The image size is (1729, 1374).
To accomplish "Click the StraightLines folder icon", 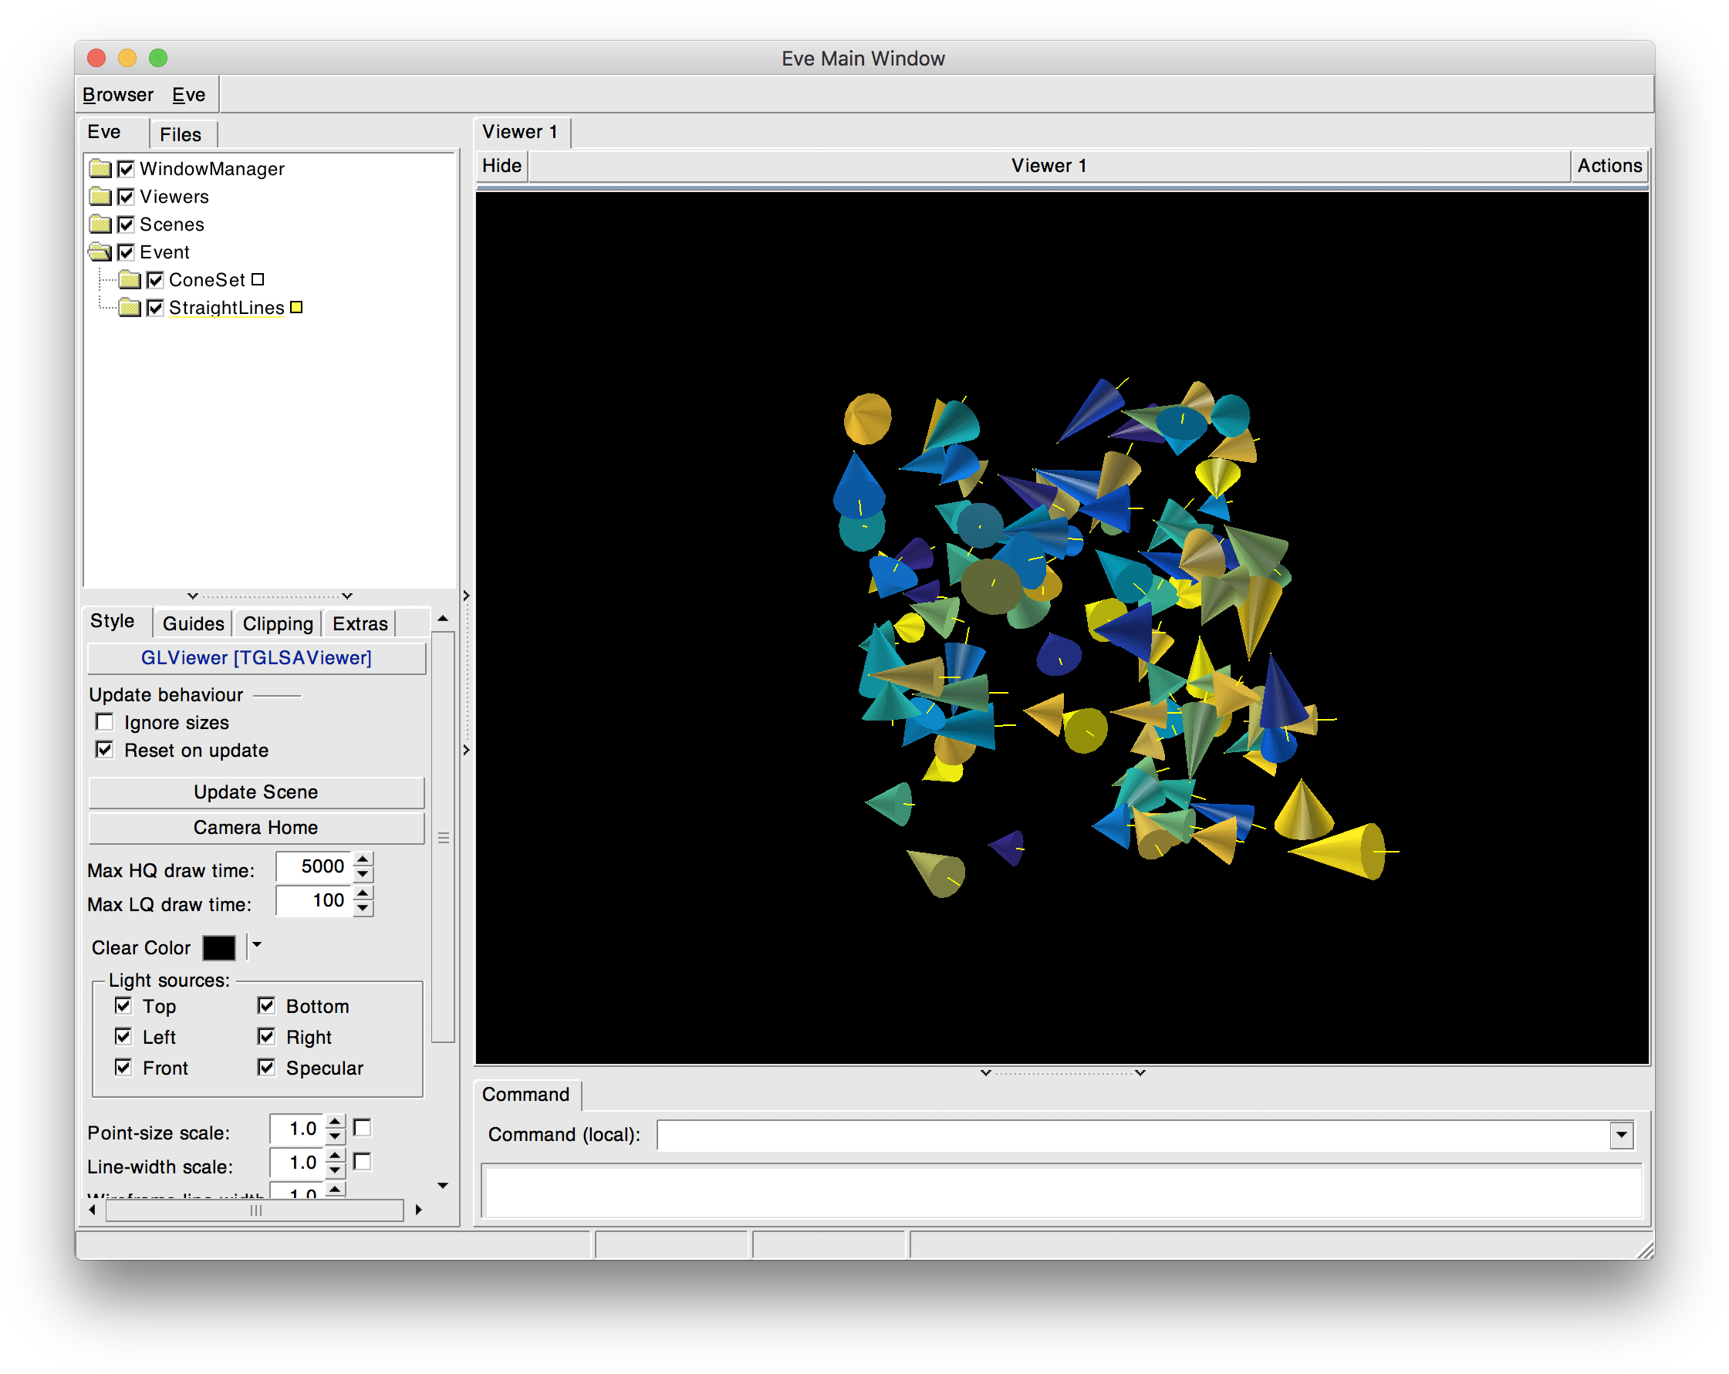I will [x=129, y=307].
